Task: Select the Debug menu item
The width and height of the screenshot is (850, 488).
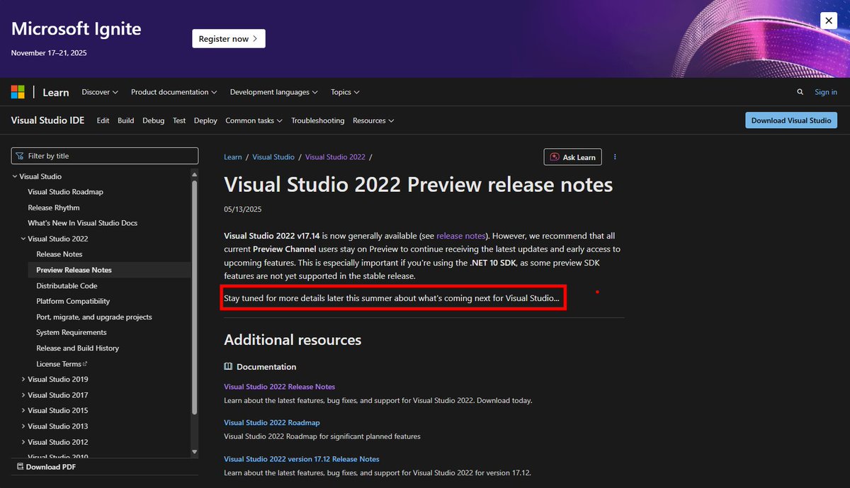Action: click(x=153, y=120)
